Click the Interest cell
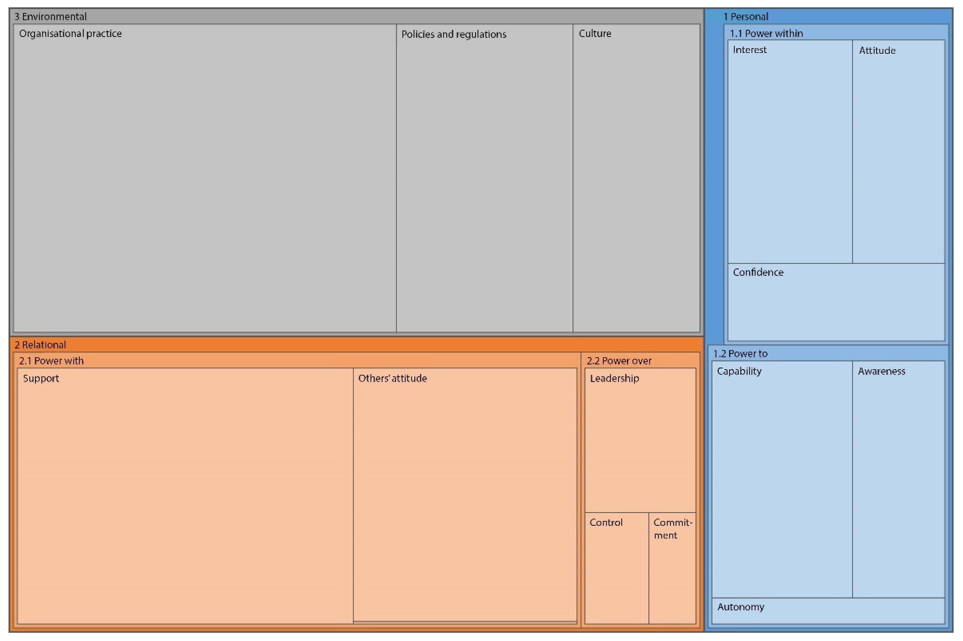This screenshot has width=963, height=641. click(x=789, y=151)
